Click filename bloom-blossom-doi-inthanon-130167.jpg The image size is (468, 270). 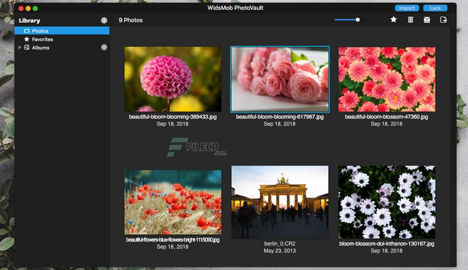coord(386,244)
